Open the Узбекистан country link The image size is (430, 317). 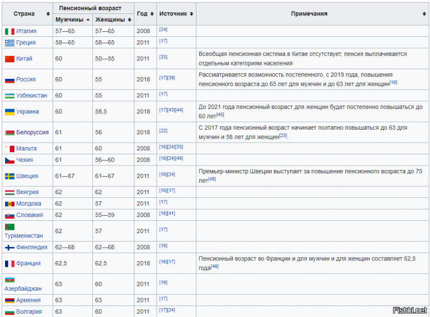pyautogui.click(x=31, y=96)
